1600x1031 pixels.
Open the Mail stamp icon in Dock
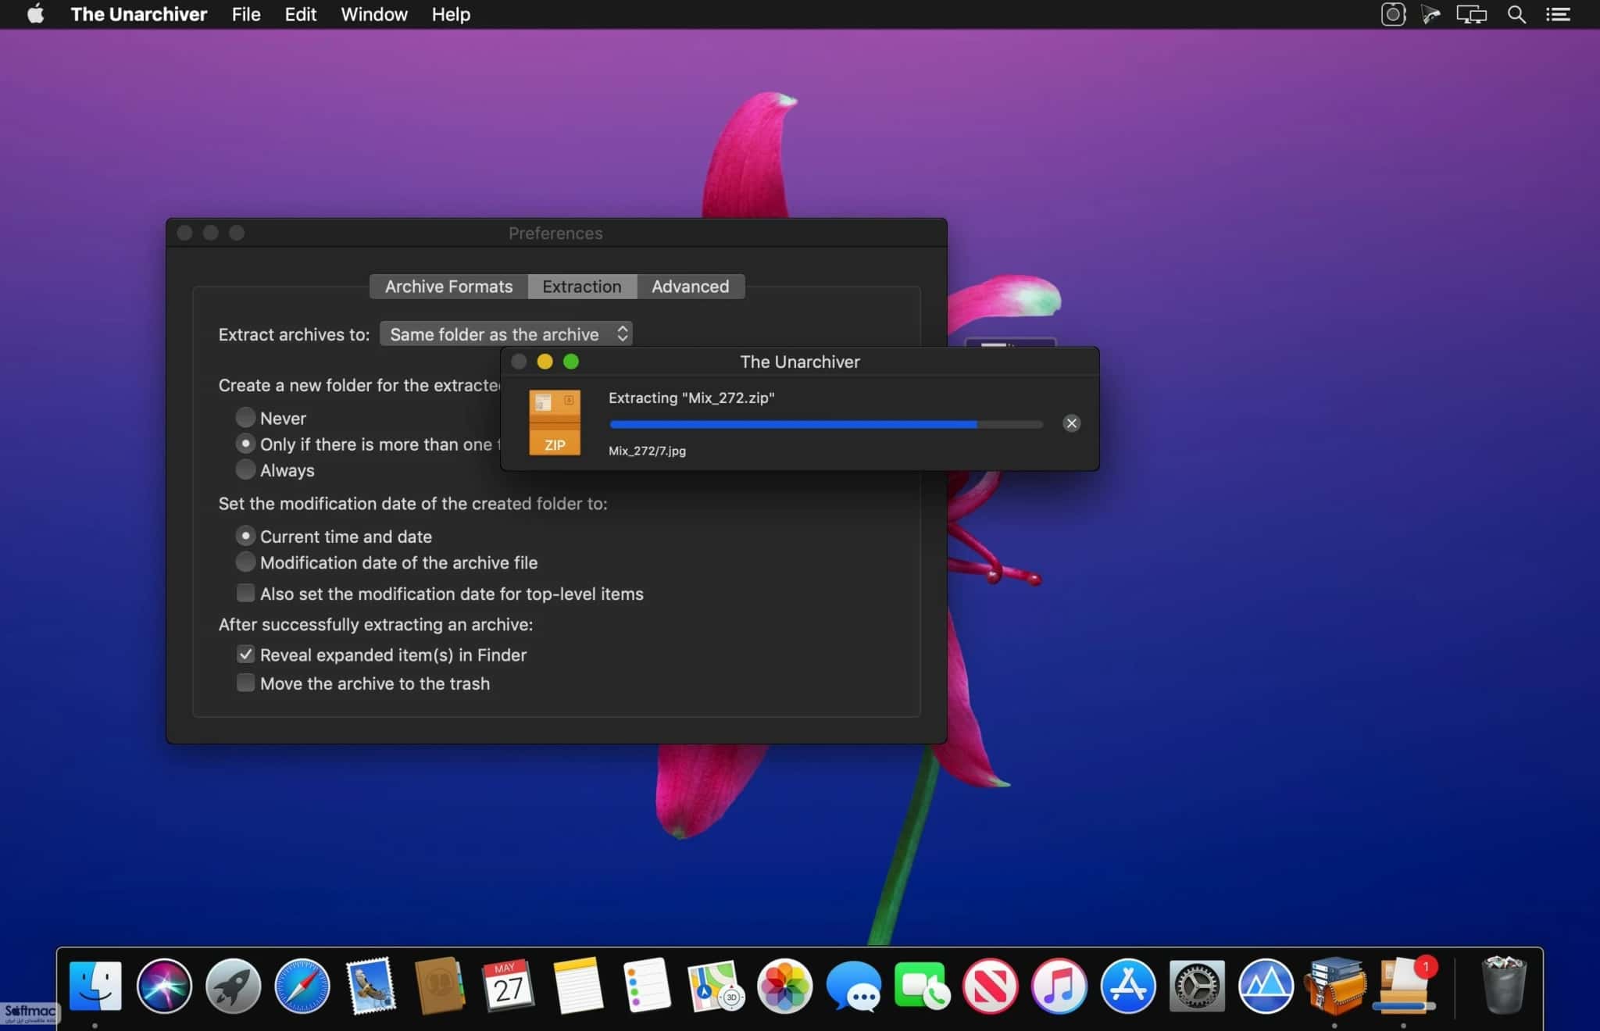(370, 986)
